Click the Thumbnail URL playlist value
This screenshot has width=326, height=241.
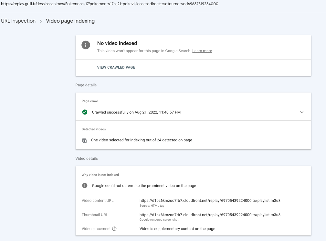click(x=210, y=215)
